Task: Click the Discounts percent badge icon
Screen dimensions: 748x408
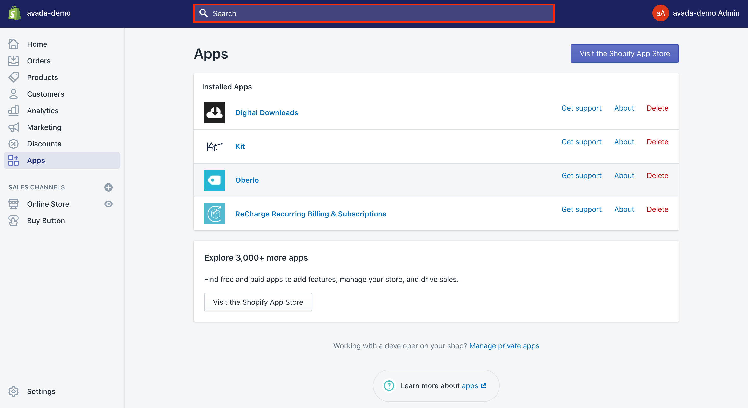Action: pos(13,144)
